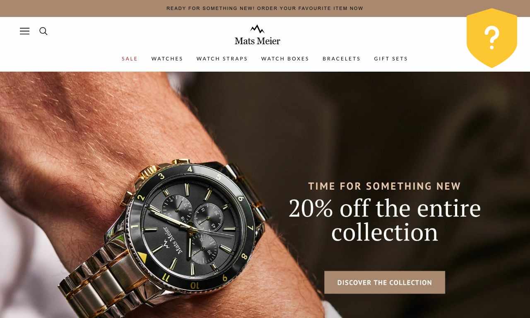This screenshot has height=318, width=530.
Task: Click the search magnifier icon
Action: tap(43, 31)
